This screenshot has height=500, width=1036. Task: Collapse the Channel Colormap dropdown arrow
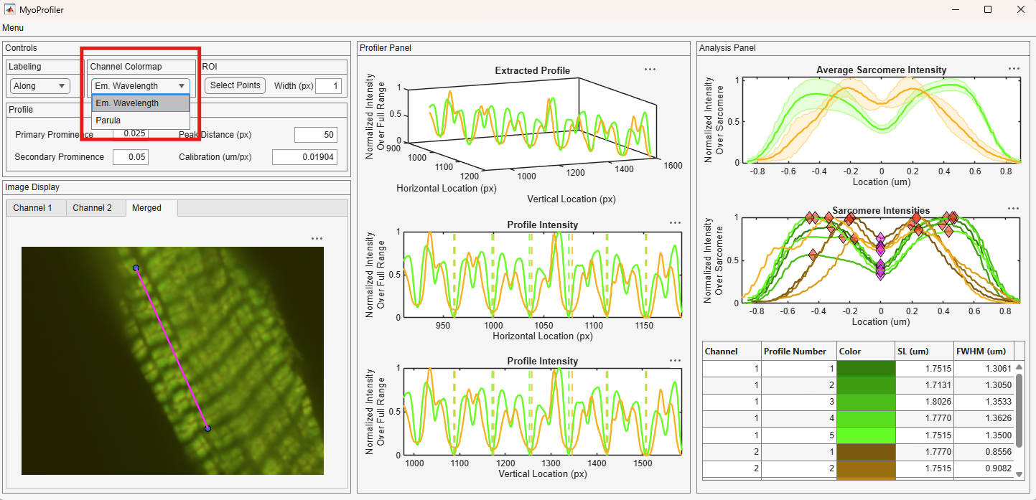click(182, 86)
